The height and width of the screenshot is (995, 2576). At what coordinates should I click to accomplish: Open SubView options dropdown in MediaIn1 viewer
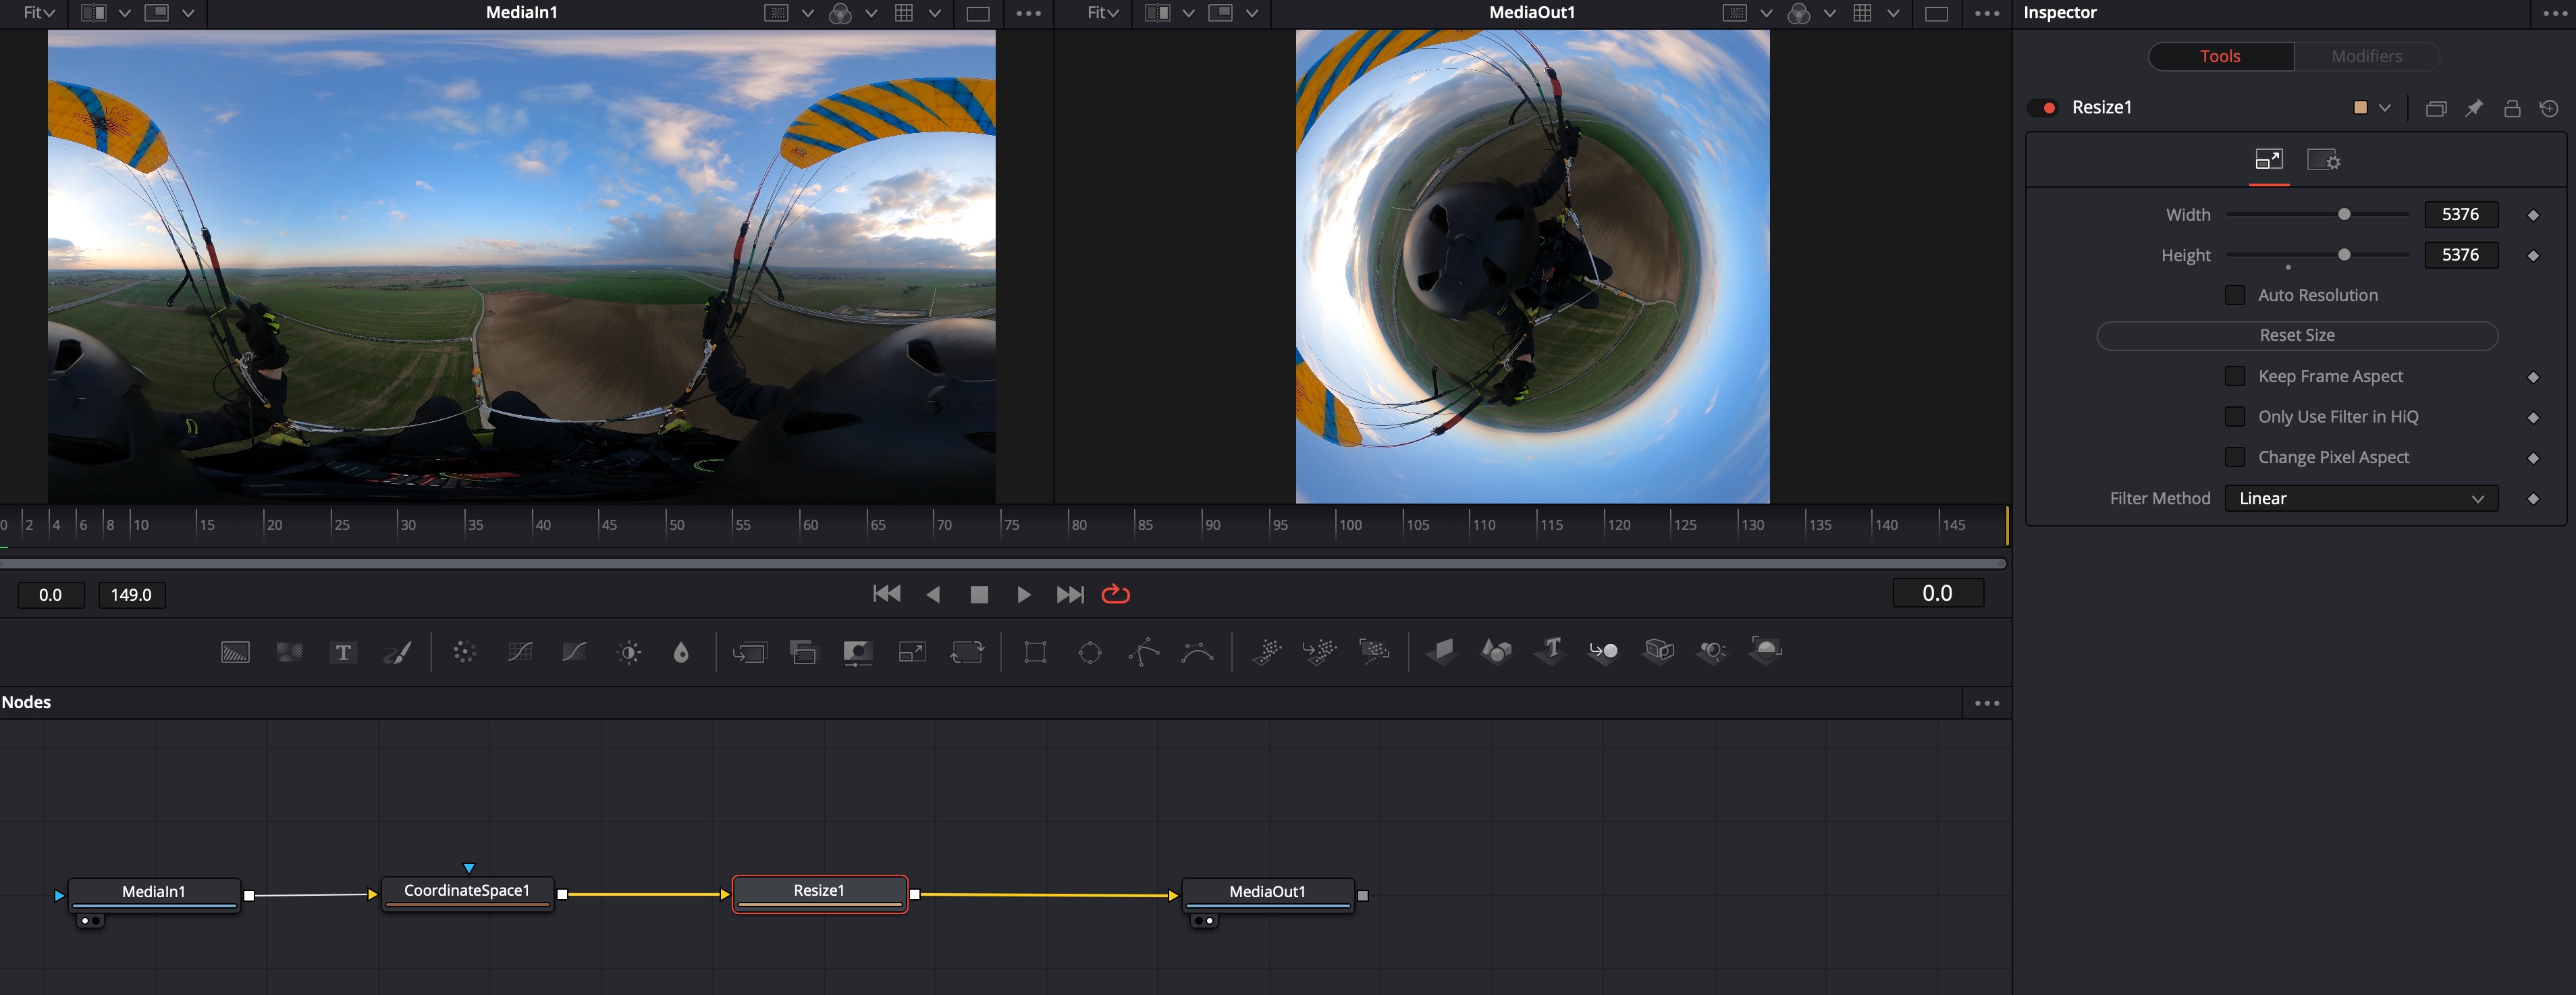pos(188,13)
